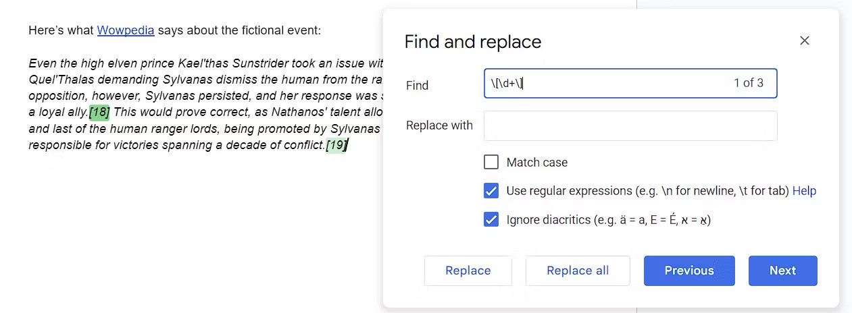Click the "Replace with" field label

pos(439,125)
